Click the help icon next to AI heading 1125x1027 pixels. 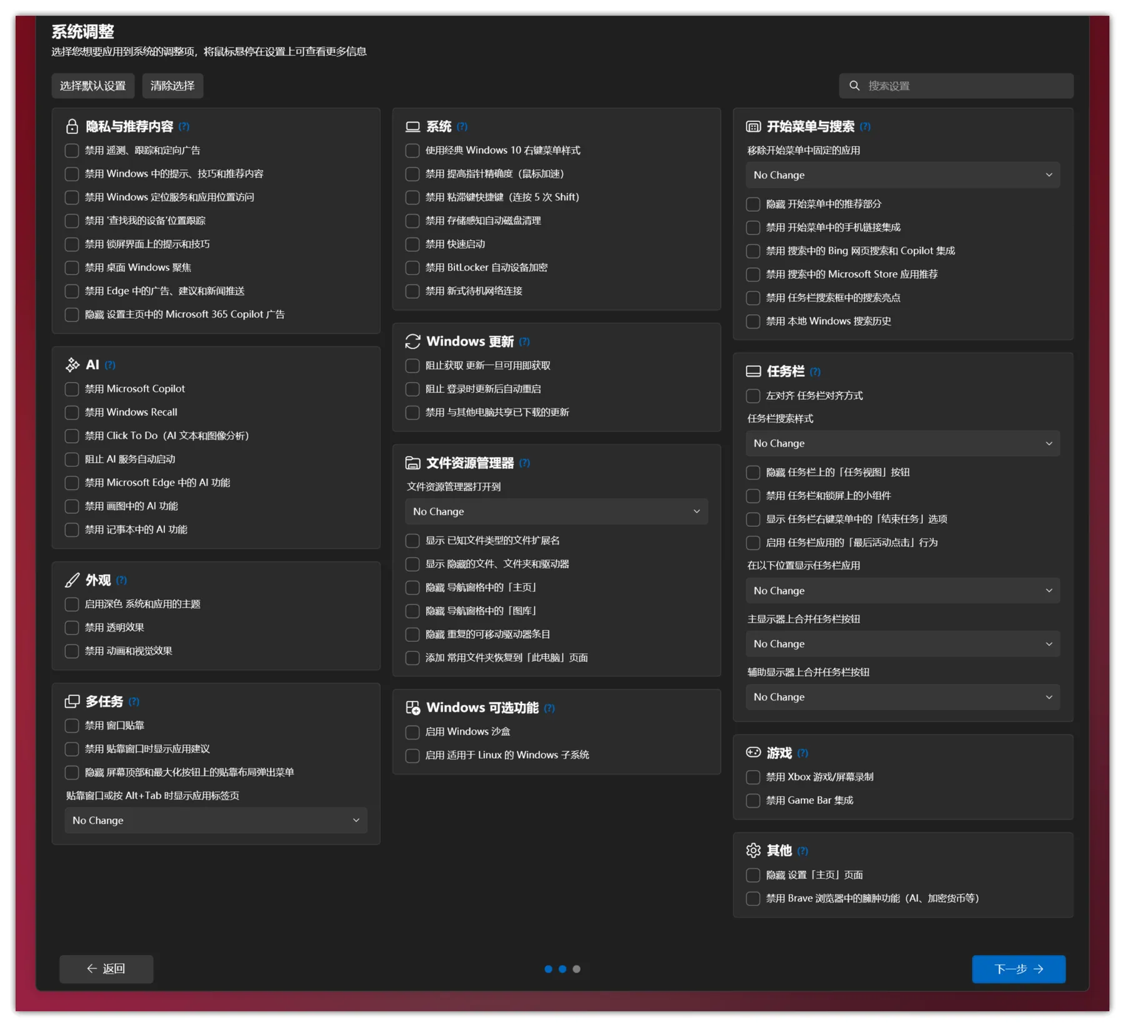click(110, 365)
